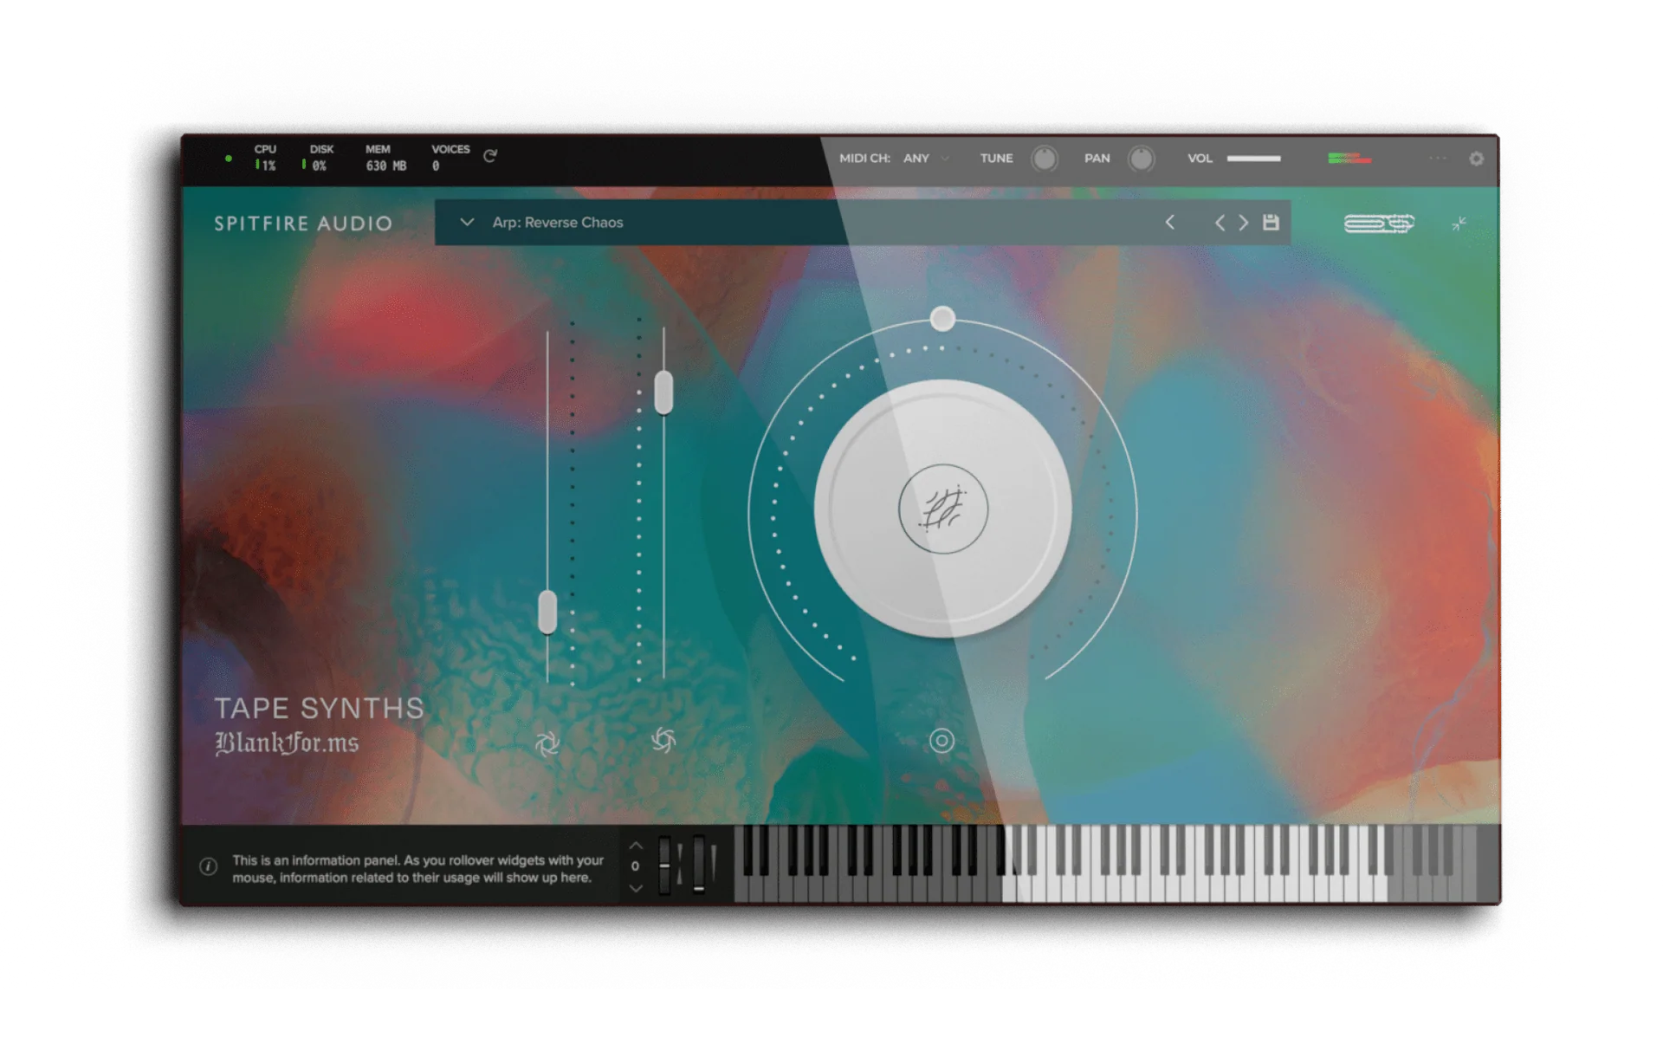Click the back arrow in the preset bar
The width and height of the screenshot is (1663, 1044).
pos(1170,223)
